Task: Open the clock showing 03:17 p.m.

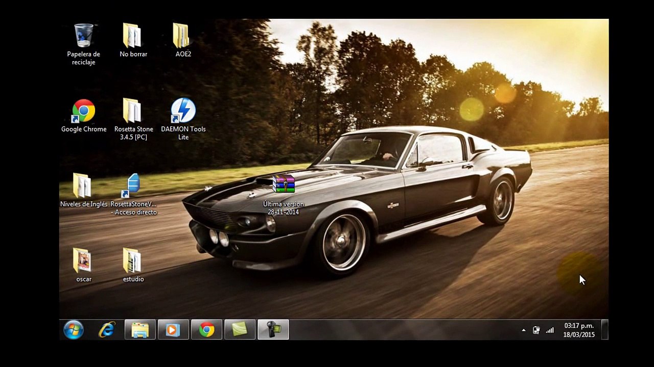Action: [579, 330]
